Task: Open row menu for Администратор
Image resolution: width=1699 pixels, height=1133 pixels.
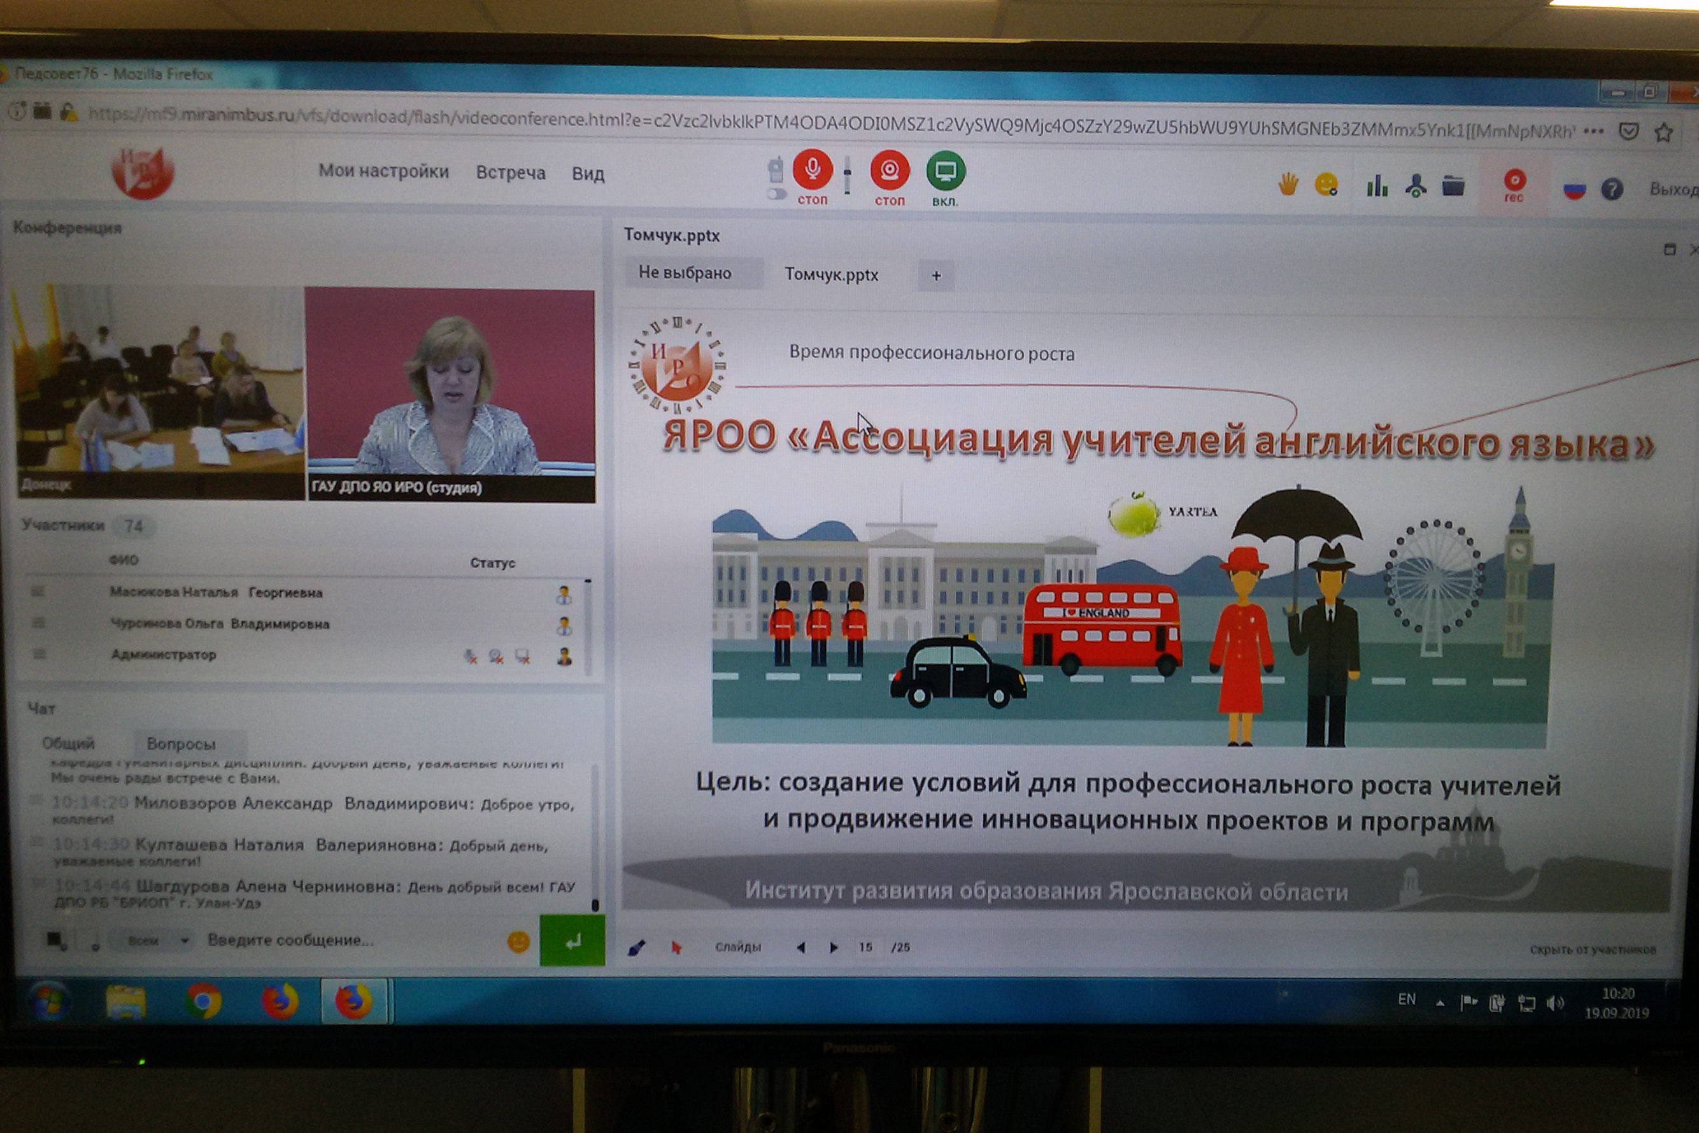Action: (39, 654)
